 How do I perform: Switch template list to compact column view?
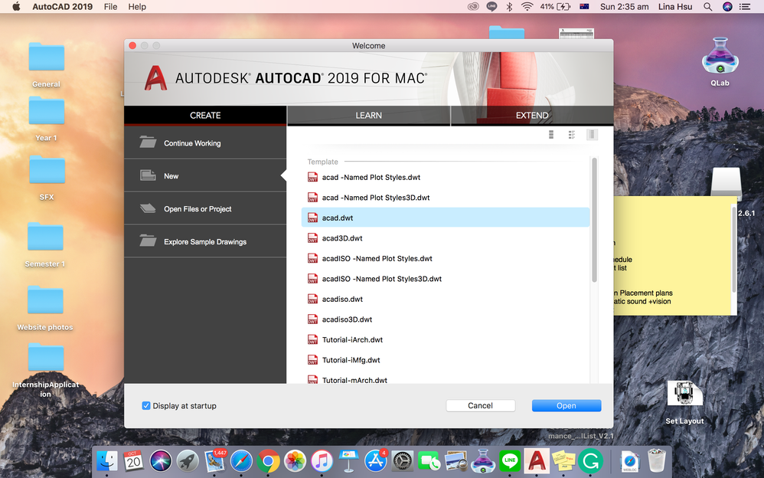tap(592, 134)
